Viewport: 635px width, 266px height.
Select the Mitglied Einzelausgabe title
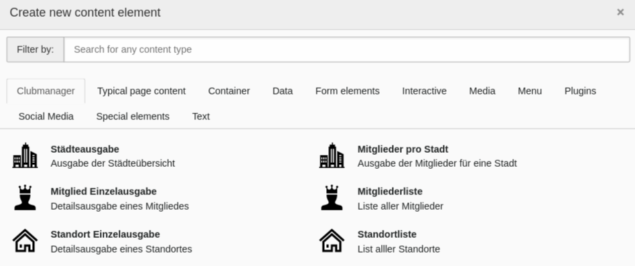pyautogui.click(x=104, y=192)
